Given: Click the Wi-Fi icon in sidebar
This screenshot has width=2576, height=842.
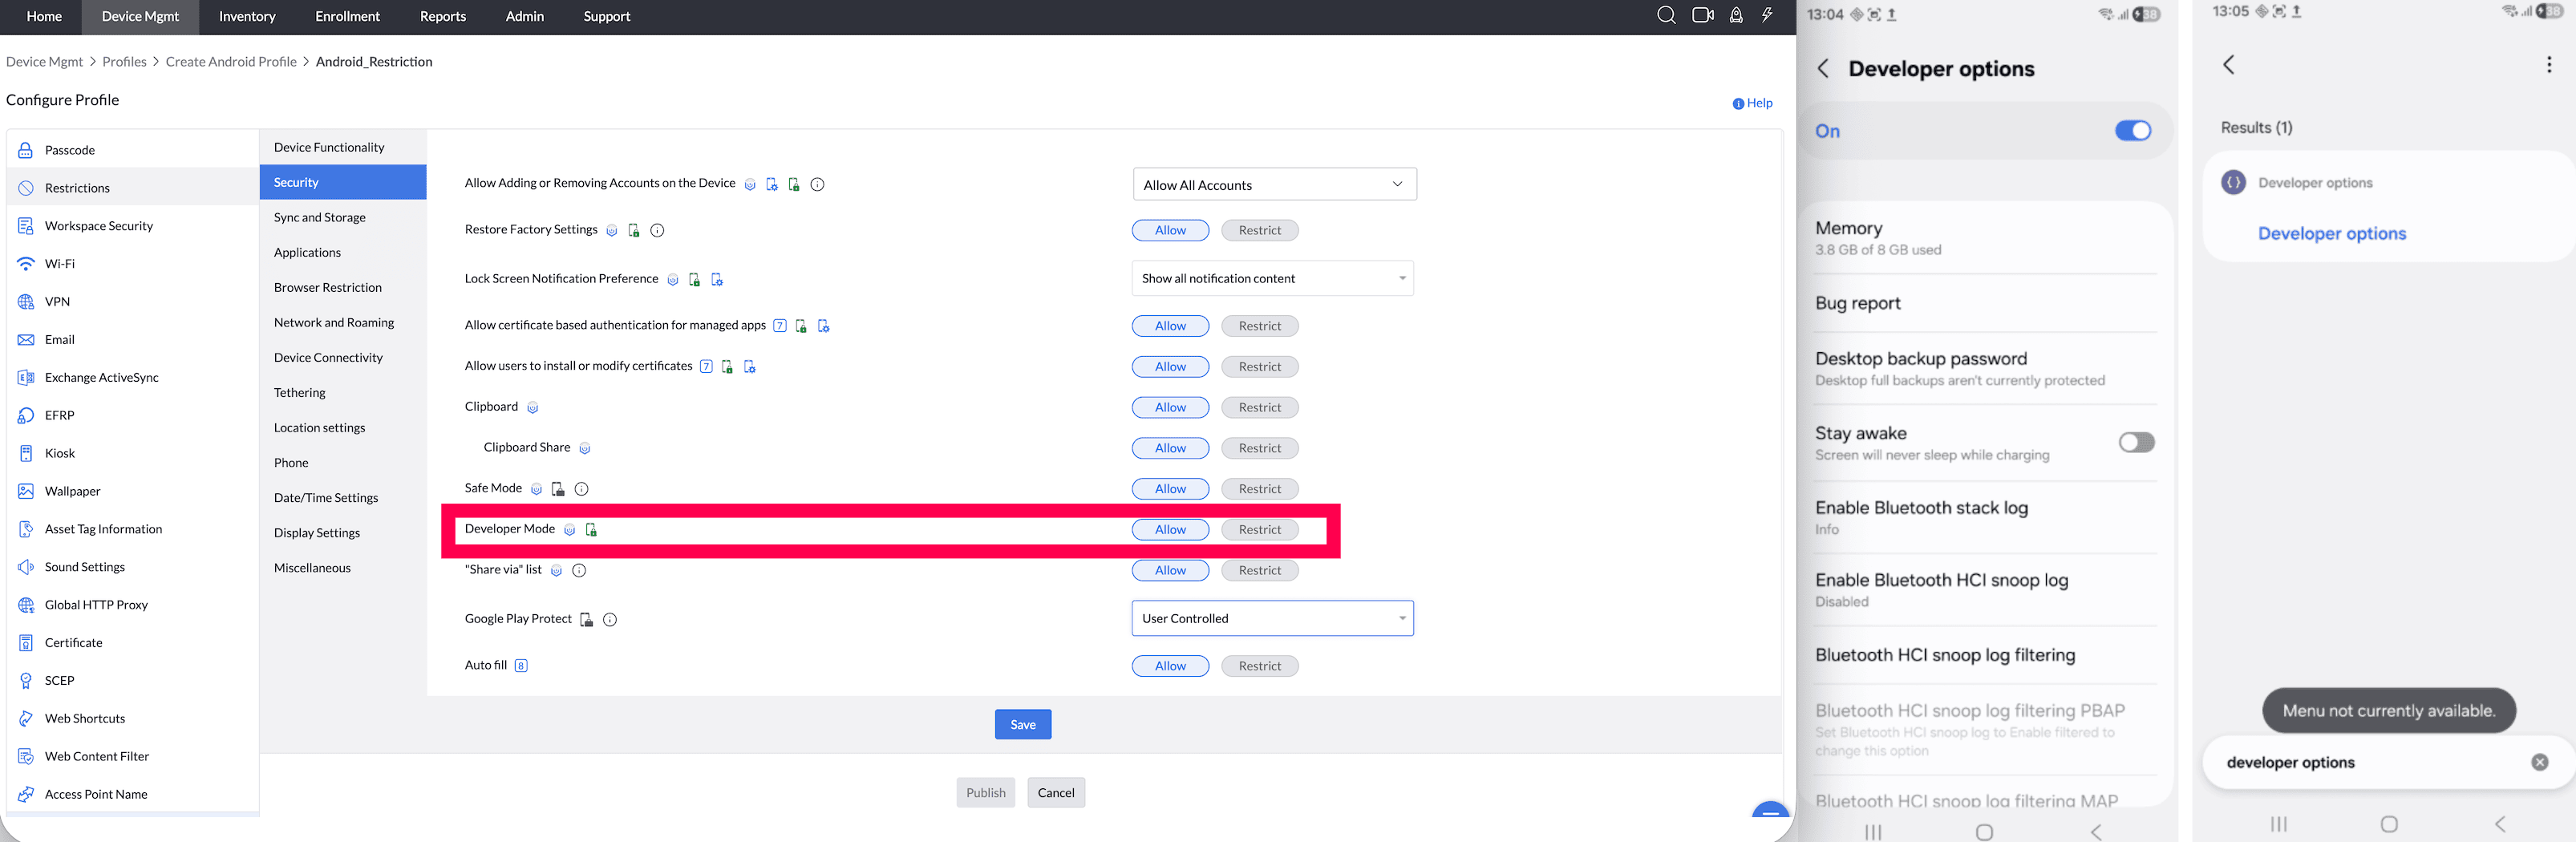Looking at the screenshot, I should pos(26,264).
